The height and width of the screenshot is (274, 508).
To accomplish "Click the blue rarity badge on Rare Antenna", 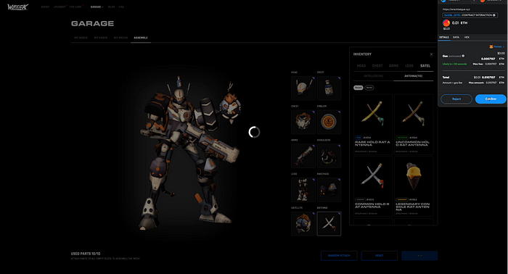I will pyautogui.click(x=359, y=138).
